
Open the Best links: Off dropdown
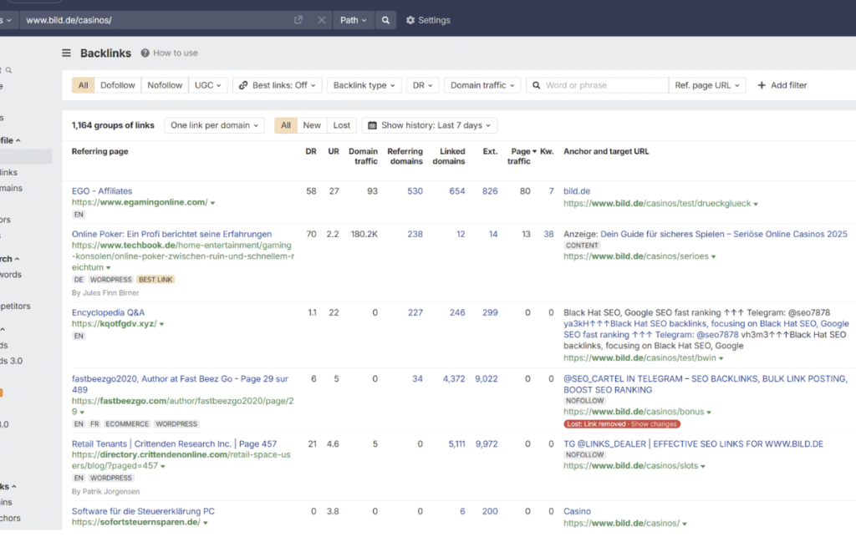[x=278, y=85]
